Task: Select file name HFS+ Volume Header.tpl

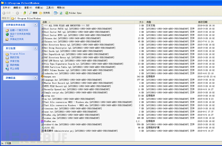Action: [x=79, y=70]
